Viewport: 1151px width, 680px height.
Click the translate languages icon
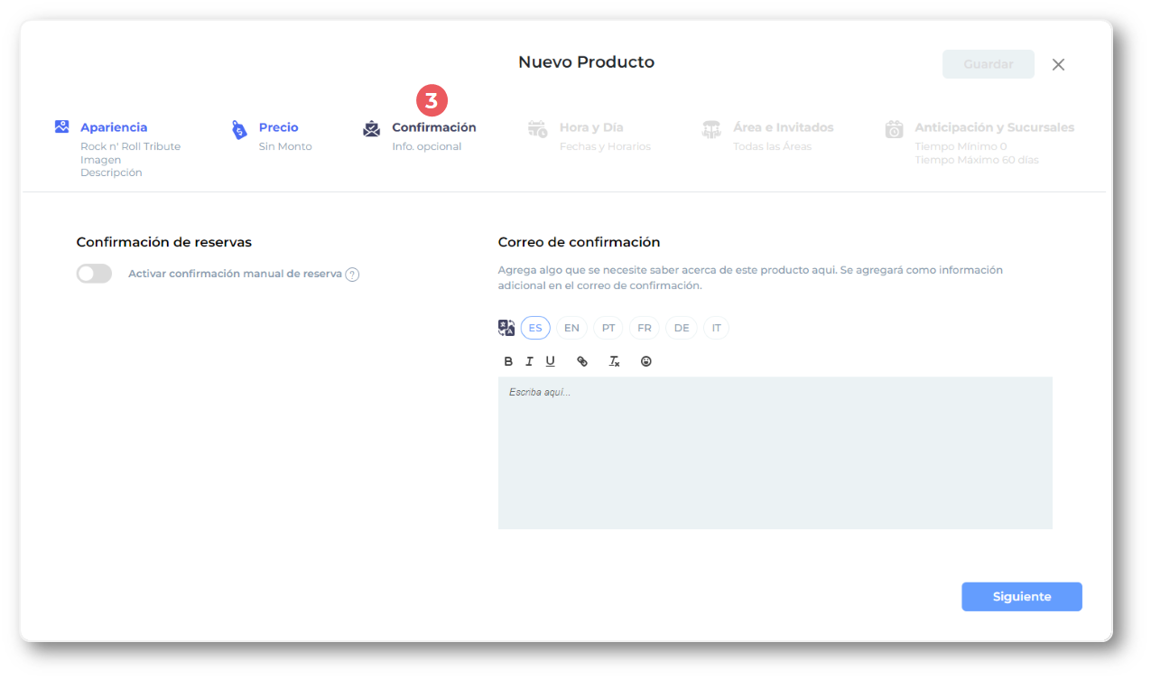(506, 328)
